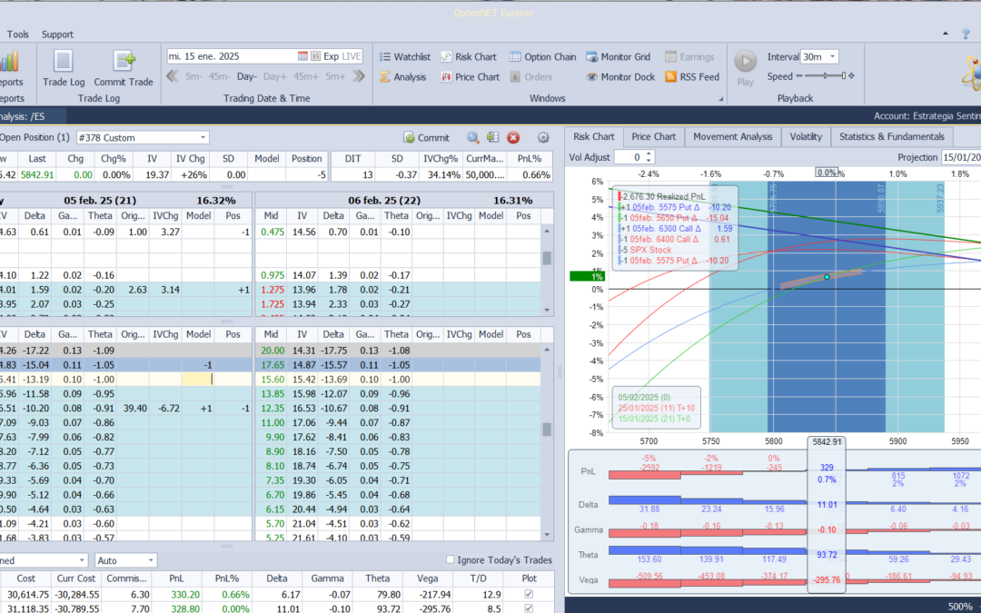
Task: Open position settings gear icon
Action: pyautogui.click(x=543, y=138)
